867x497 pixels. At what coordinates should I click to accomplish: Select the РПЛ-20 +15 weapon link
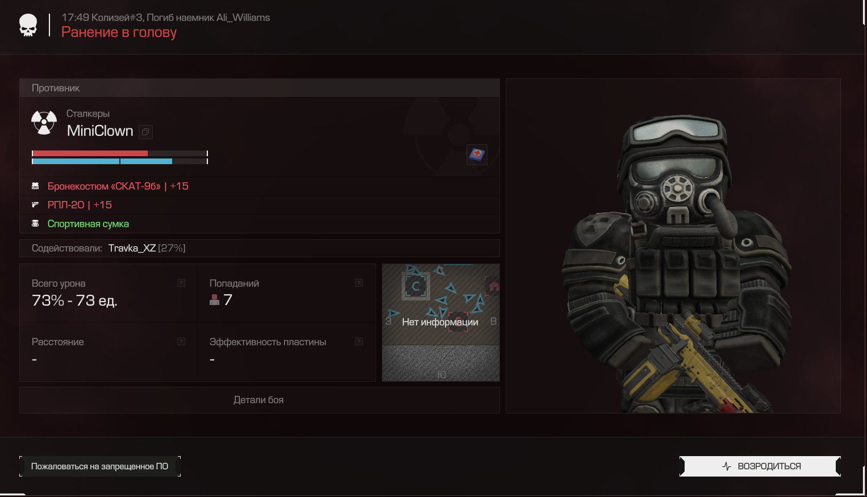80,204
